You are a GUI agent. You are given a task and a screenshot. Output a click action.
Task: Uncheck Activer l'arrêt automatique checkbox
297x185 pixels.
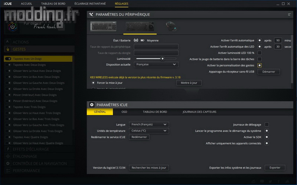(260, 40)
